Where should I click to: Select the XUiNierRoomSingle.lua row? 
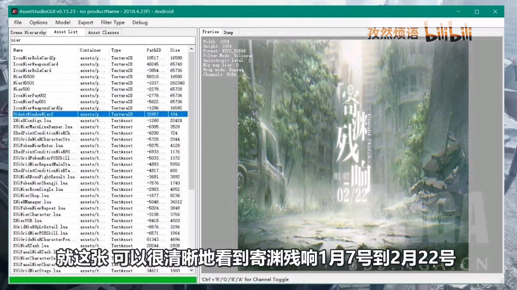(x=99, y=189)
